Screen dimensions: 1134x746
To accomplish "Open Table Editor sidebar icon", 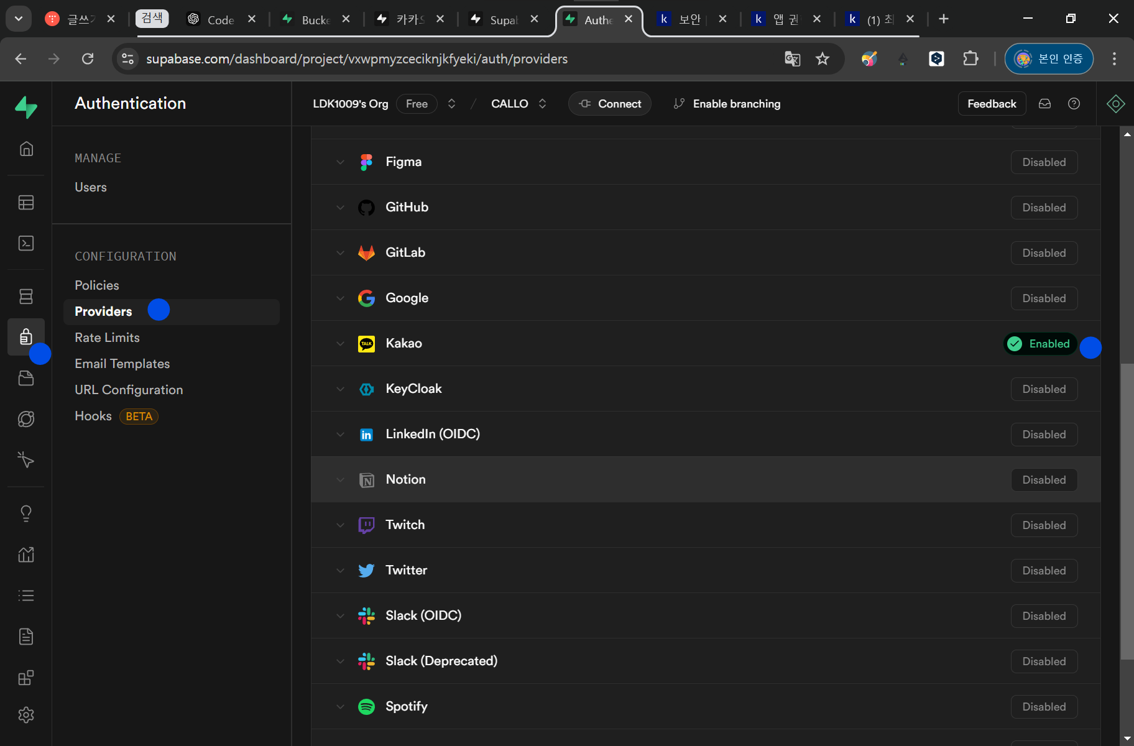I will click(26, 203).
